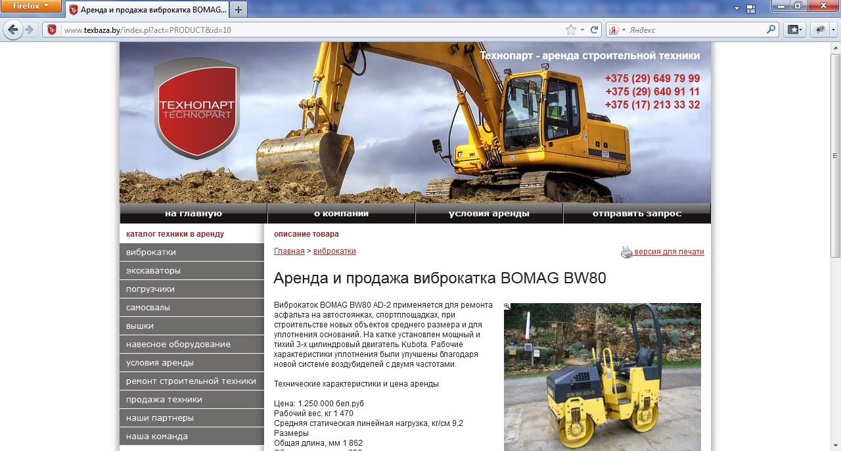Click the heading 'Аренда и продажа виброкатка BOMAG BW80'

pyautogui.click(x=440, y=278)
